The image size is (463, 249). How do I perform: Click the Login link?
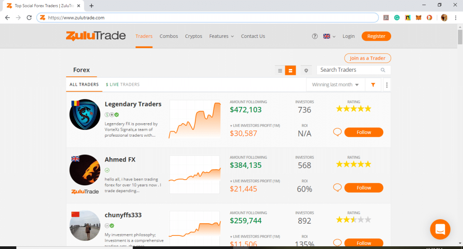click(x=349, y=36)
